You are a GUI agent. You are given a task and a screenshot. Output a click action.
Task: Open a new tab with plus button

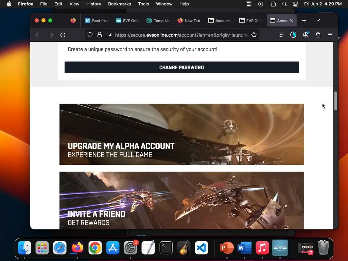click(x=304, y=21)
